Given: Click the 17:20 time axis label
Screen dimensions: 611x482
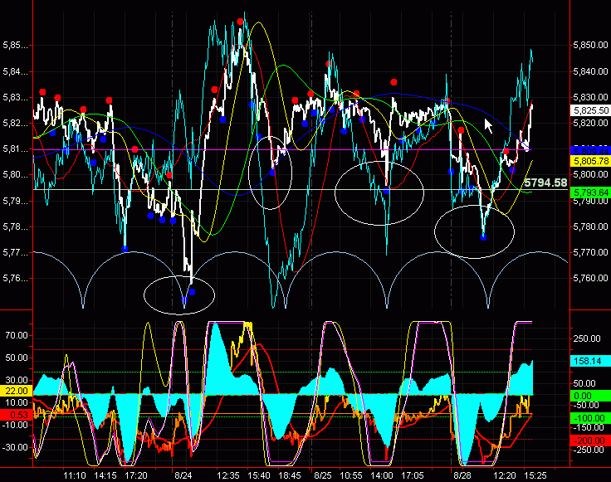Looking at the screenshot, I should tap(136, 475).
